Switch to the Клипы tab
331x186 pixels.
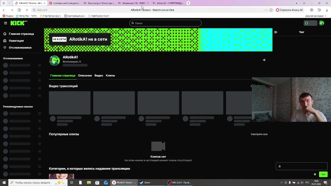(110, 75)
